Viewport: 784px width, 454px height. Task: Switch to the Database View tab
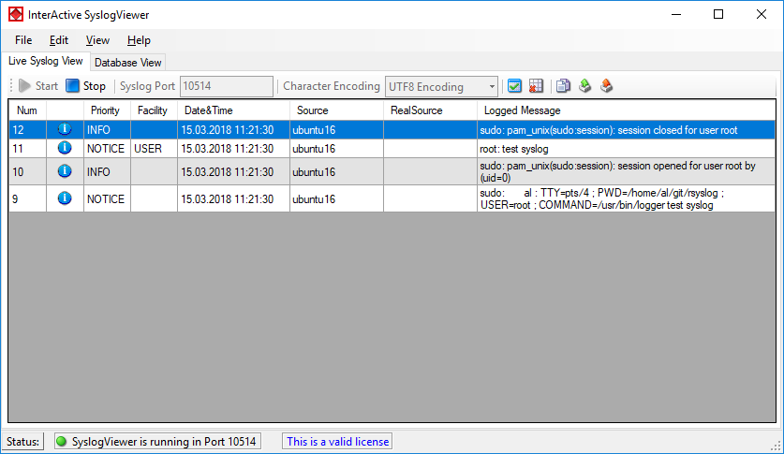128,63
